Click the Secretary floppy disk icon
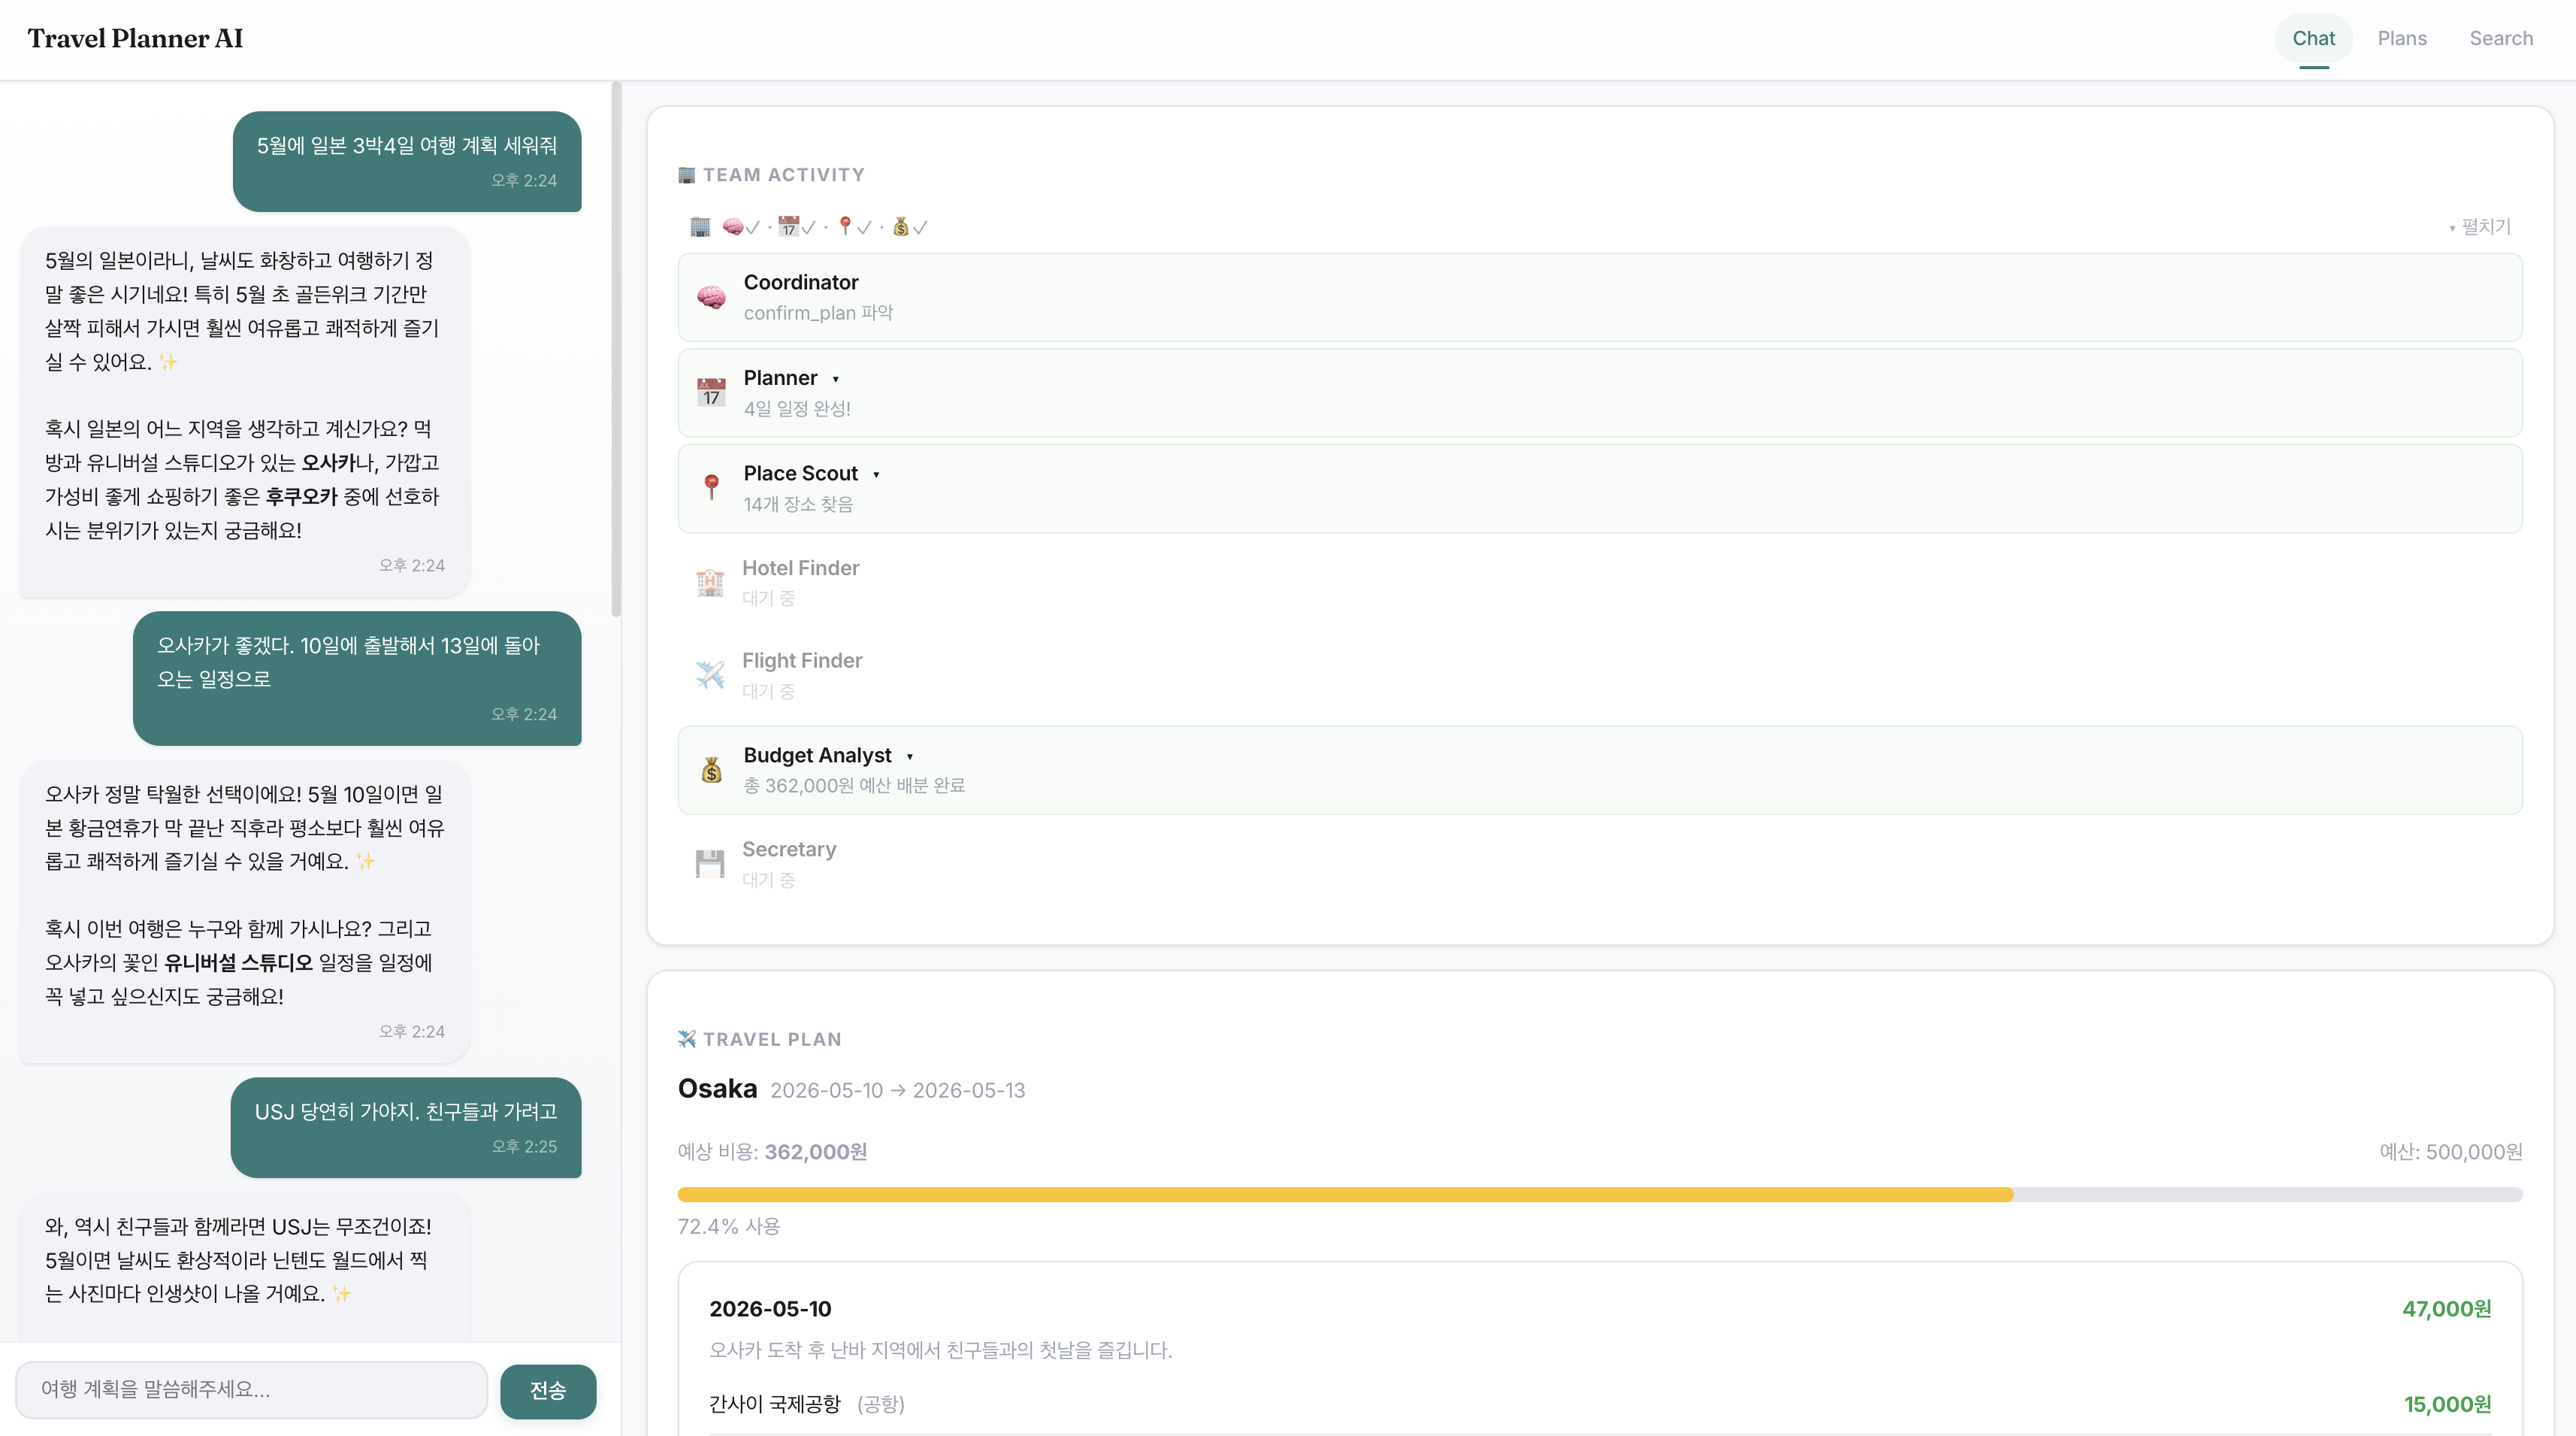2576x1436 pixels. [x=710, y=864]
